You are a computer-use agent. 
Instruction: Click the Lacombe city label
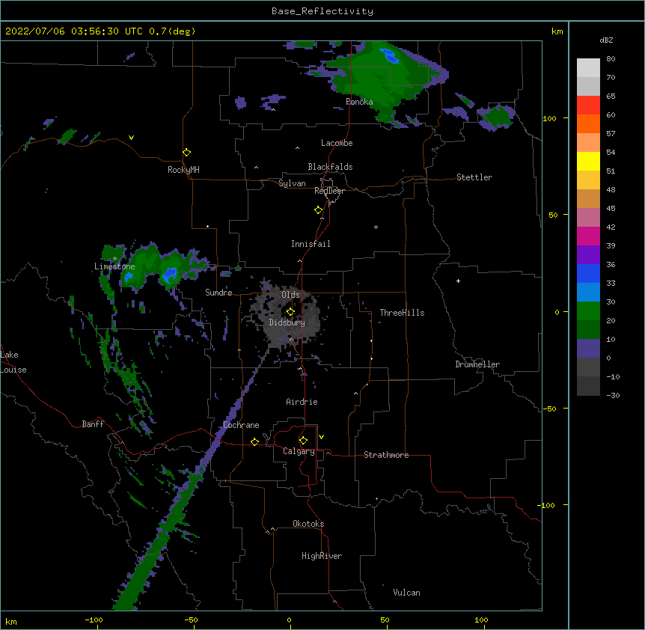point(337,143)
